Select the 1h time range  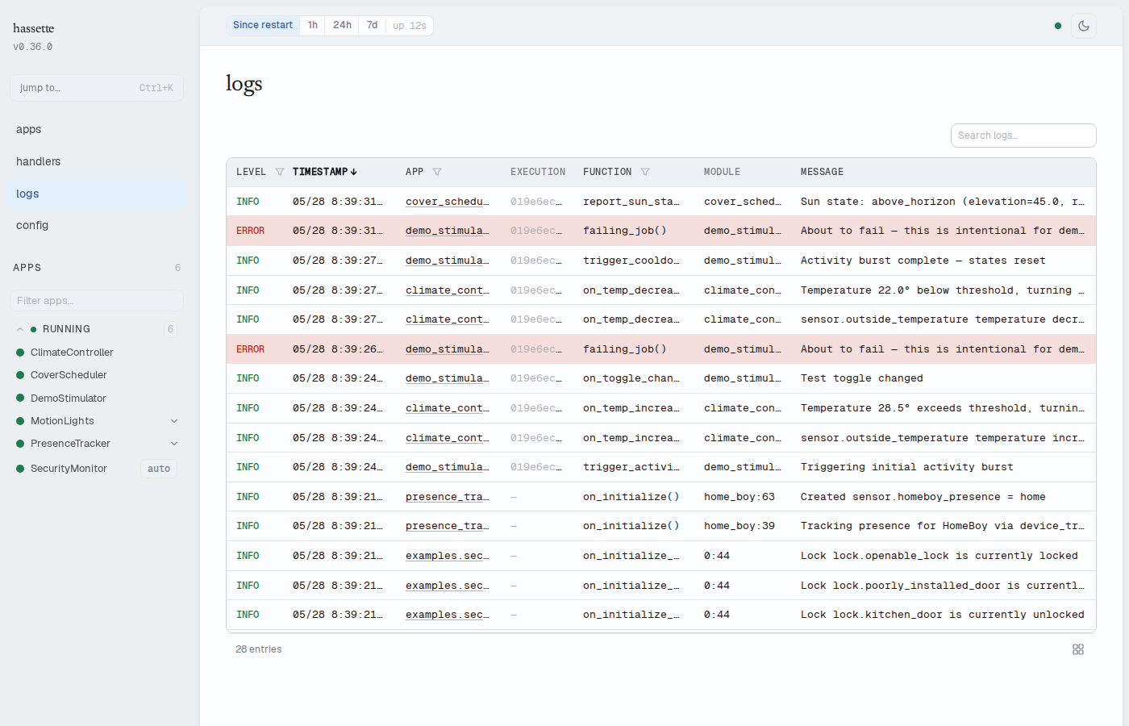(313, 26)
